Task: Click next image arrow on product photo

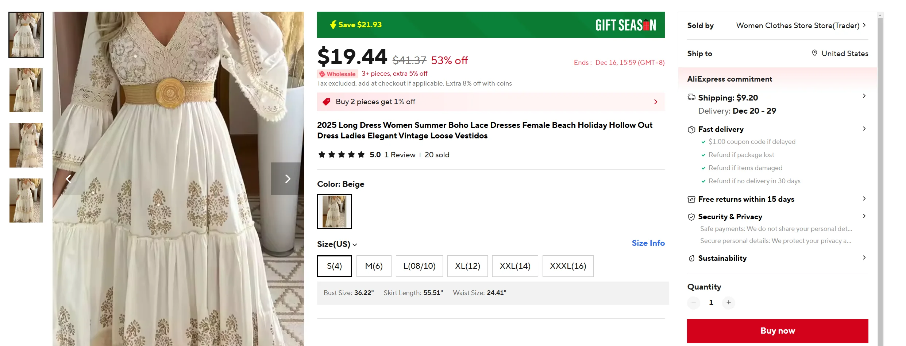Action: 287,179
